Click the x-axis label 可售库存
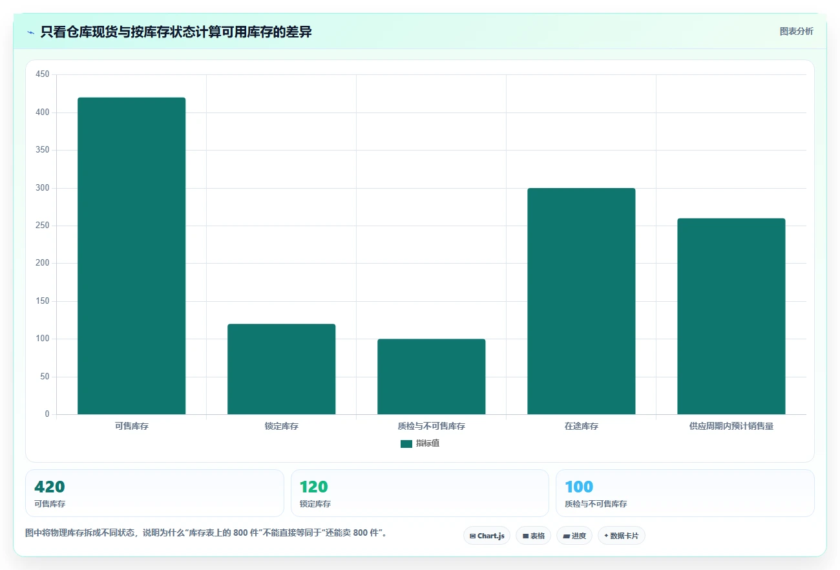The height and width of the screenshot is (570, 840). (x=131, y=427)
